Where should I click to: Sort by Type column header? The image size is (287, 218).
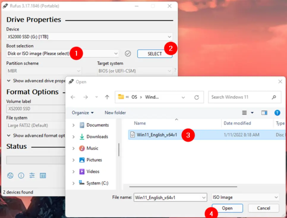(x=280, y=123)
